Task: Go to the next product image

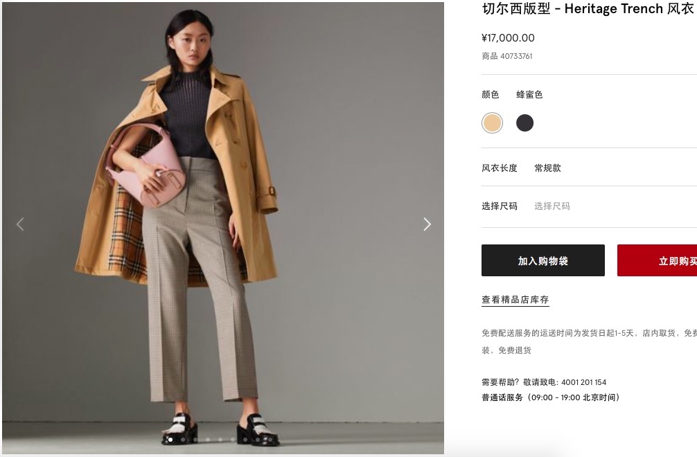Action: tap(427, 224)
